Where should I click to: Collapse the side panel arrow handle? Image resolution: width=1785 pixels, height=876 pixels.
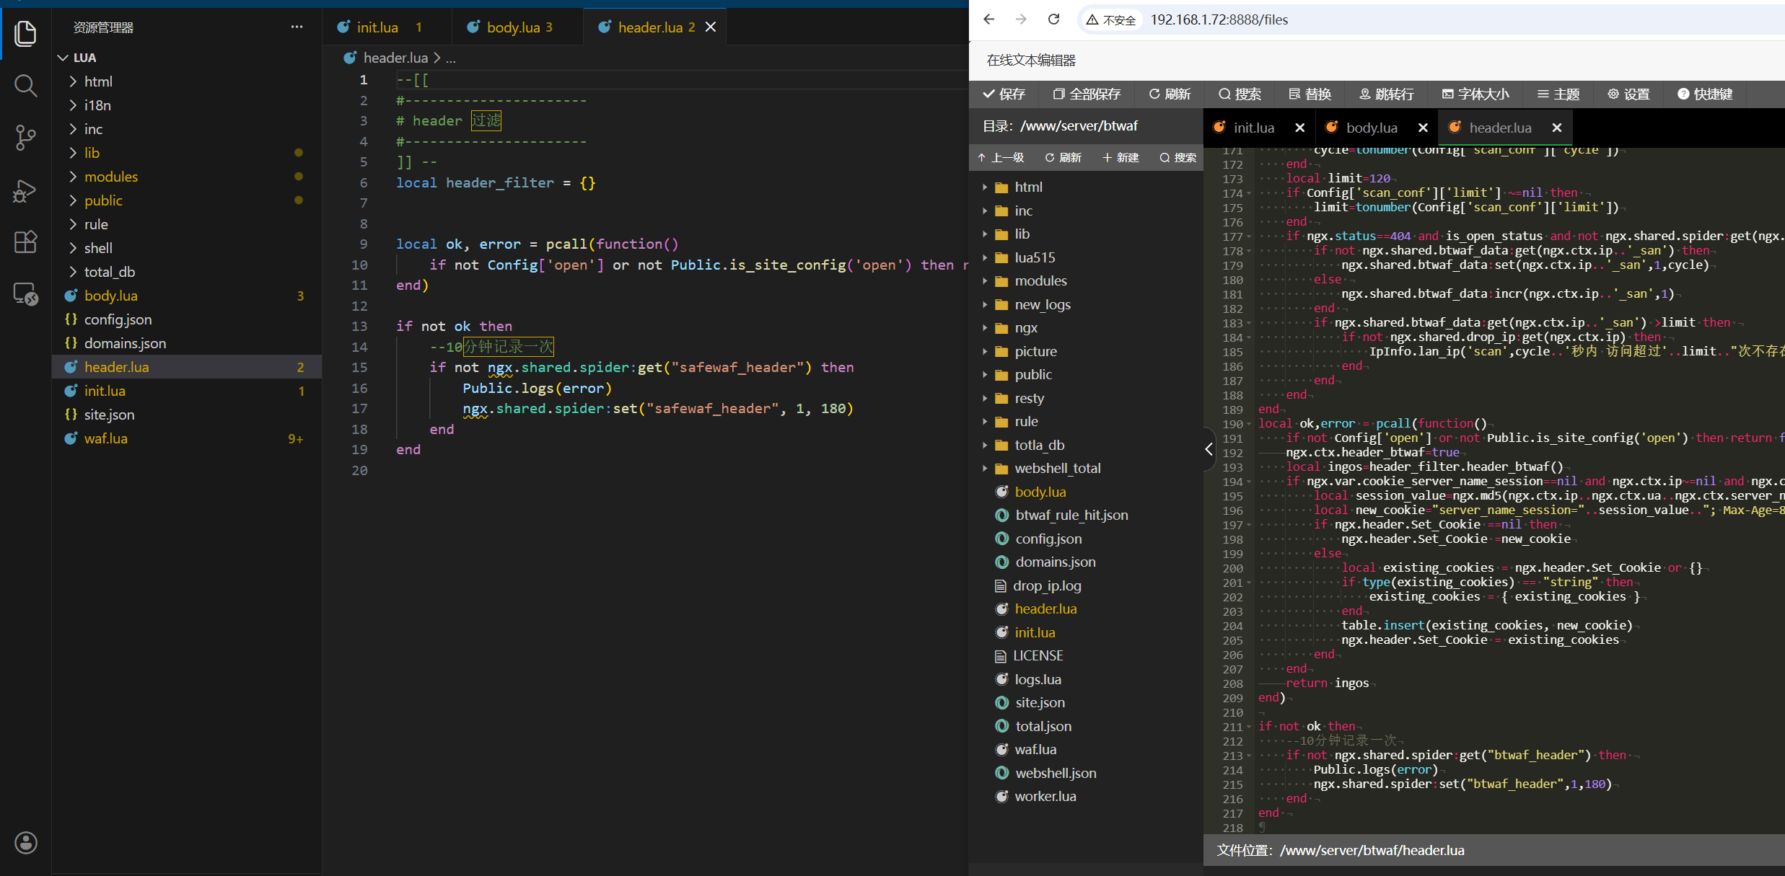tap(1209, 449)
